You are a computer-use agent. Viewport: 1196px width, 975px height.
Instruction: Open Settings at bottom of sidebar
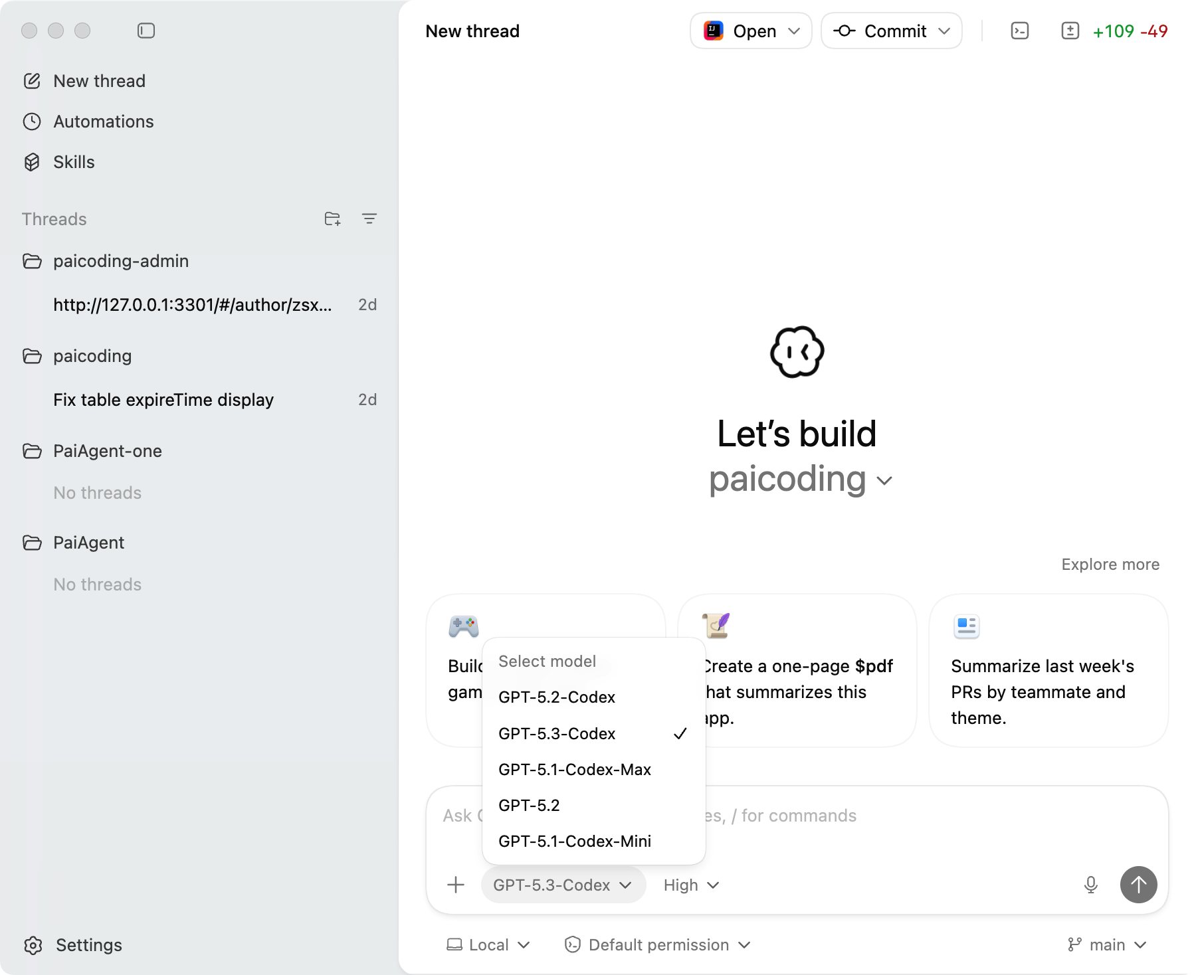88,945
